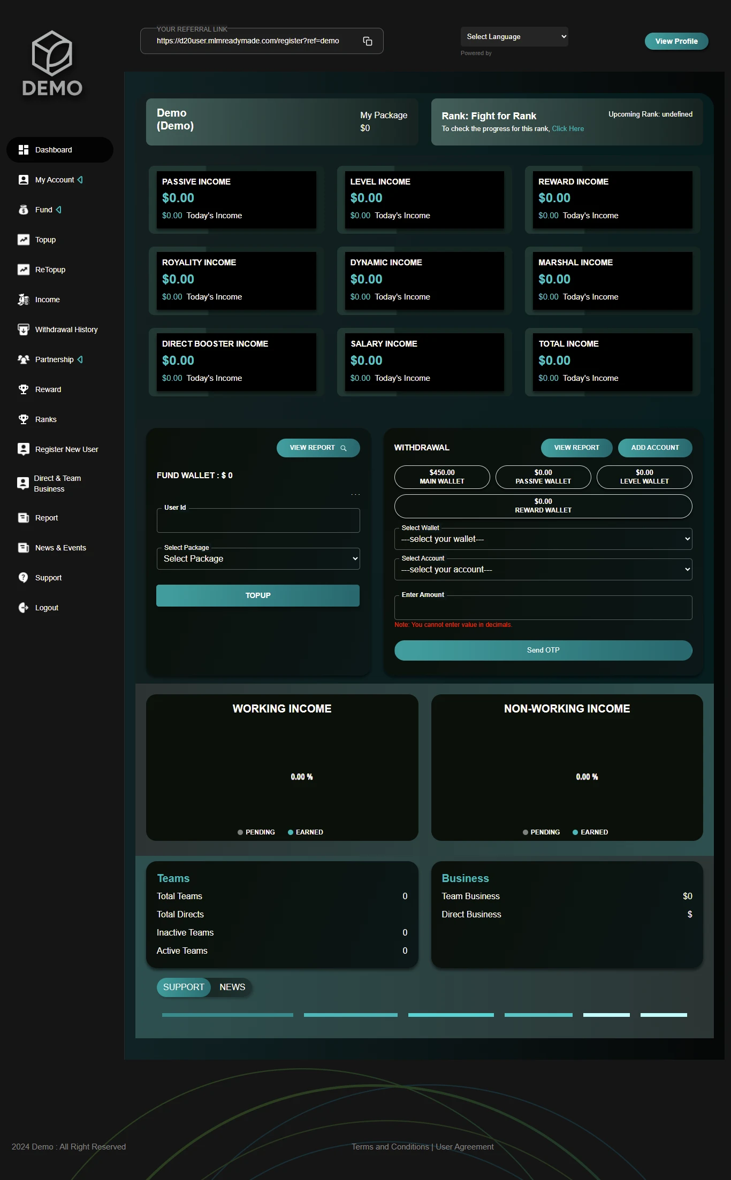Open the Select Language dropdown
Screen dimensions: 731x1180
click(x=514, y=37)
